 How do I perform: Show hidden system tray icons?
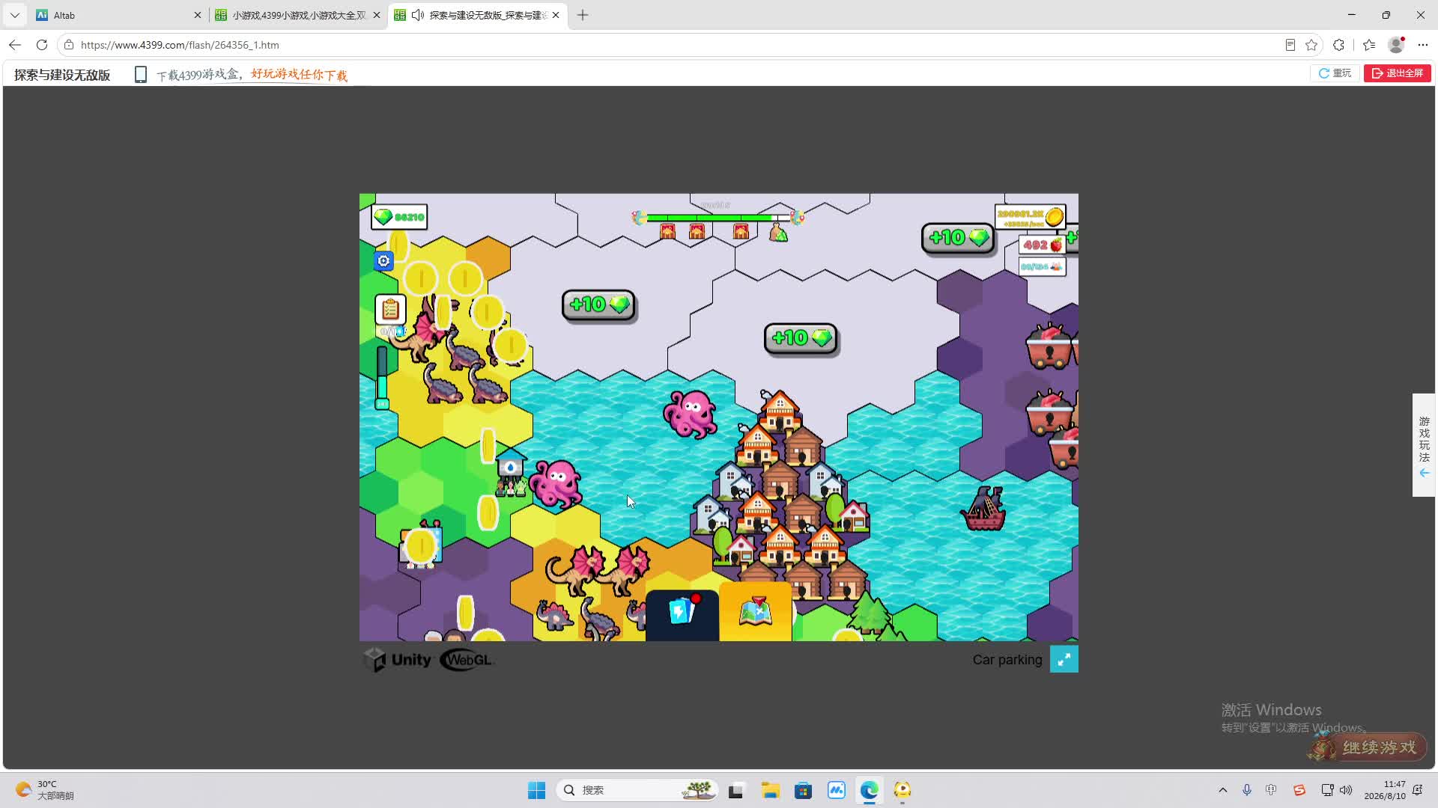1223,790
